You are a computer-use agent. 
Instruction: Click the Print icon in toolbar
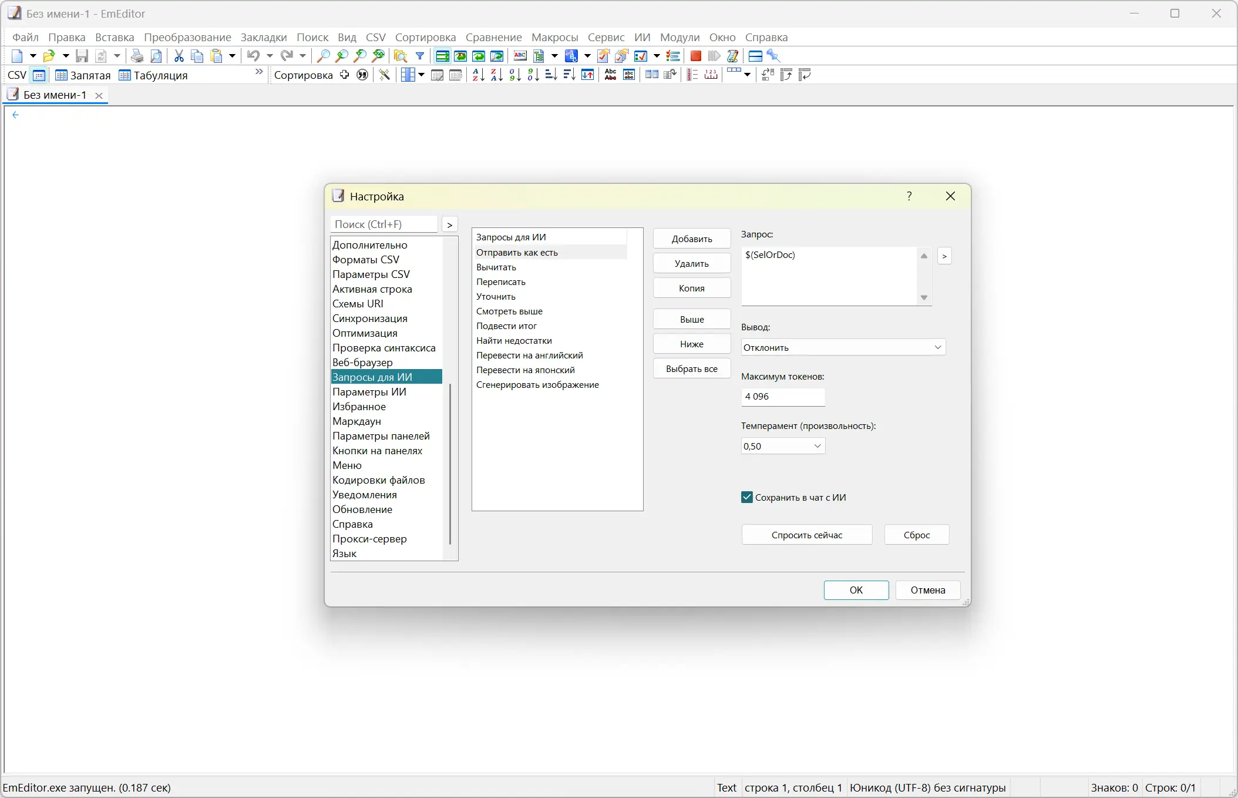click(137, 56)
